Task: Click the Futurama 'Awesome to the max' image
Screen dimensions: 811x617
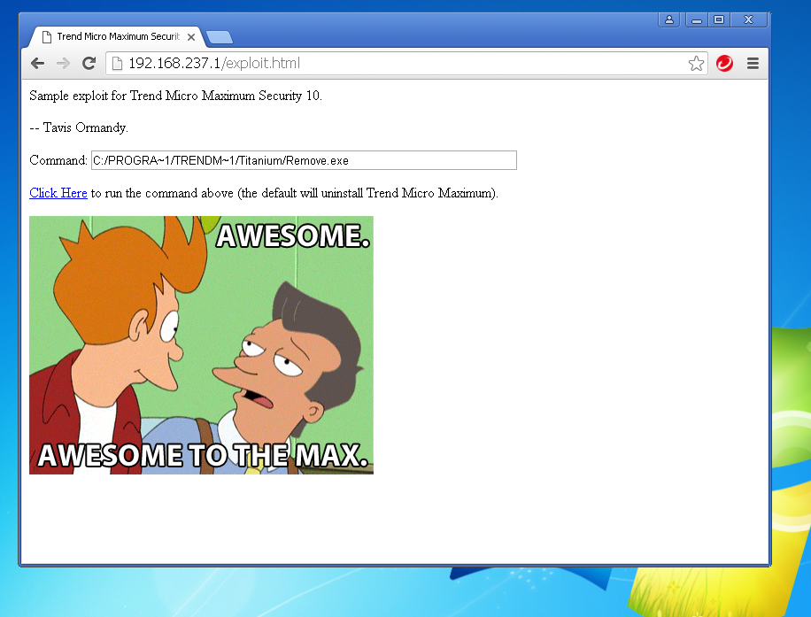Action: 201,345
